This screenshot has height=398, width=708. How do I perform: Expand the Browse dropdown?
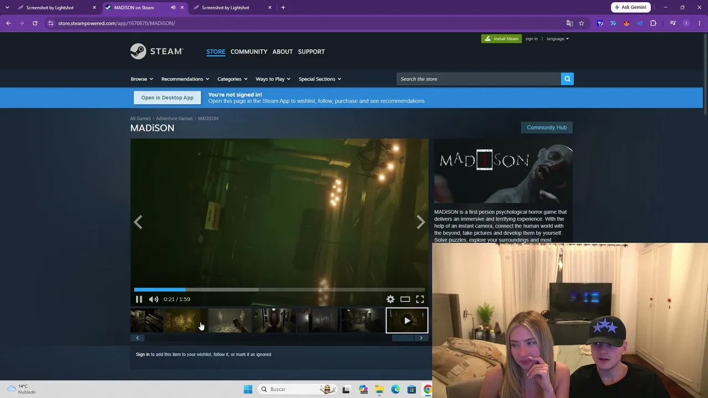pos(142,79)
